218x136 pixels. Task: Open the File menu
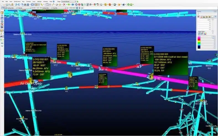pos(3,1)
